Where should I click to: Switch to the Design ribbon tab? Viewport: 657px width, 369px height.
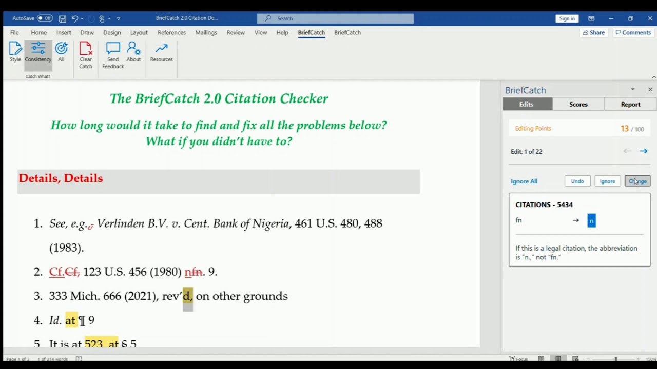112,32
